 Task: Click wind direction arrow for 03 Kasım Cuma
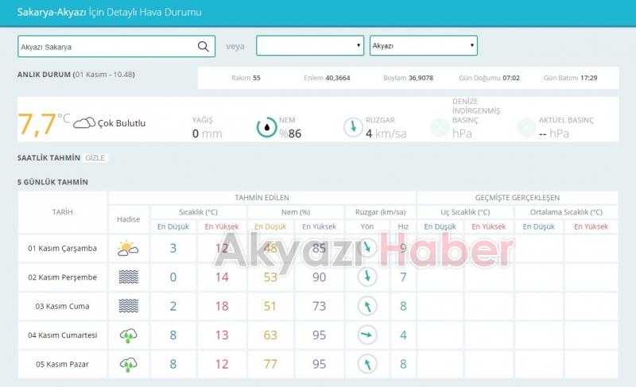pos(367,306)
